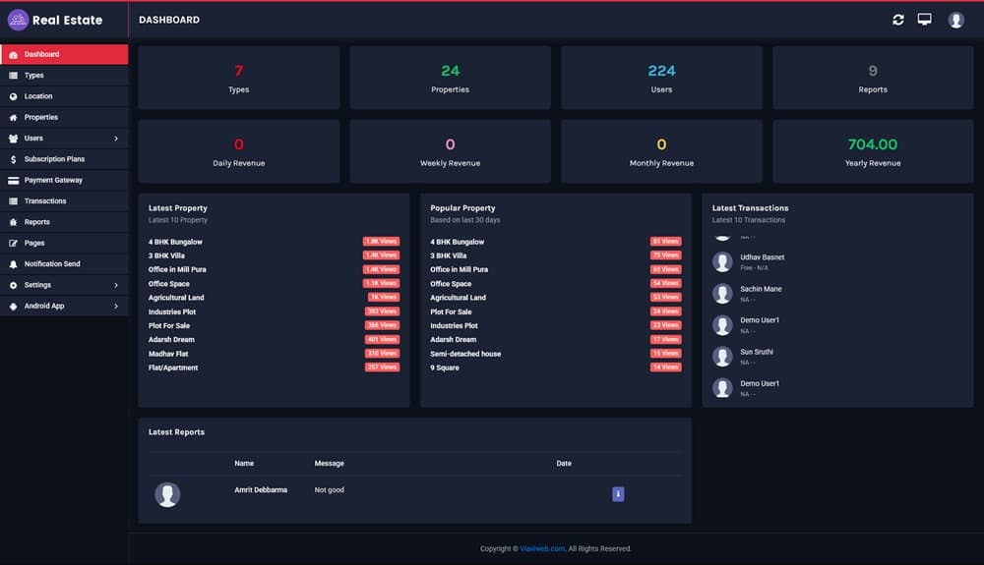Click the Message column header
Screen dimensions: 984x565
coord(329,464)
